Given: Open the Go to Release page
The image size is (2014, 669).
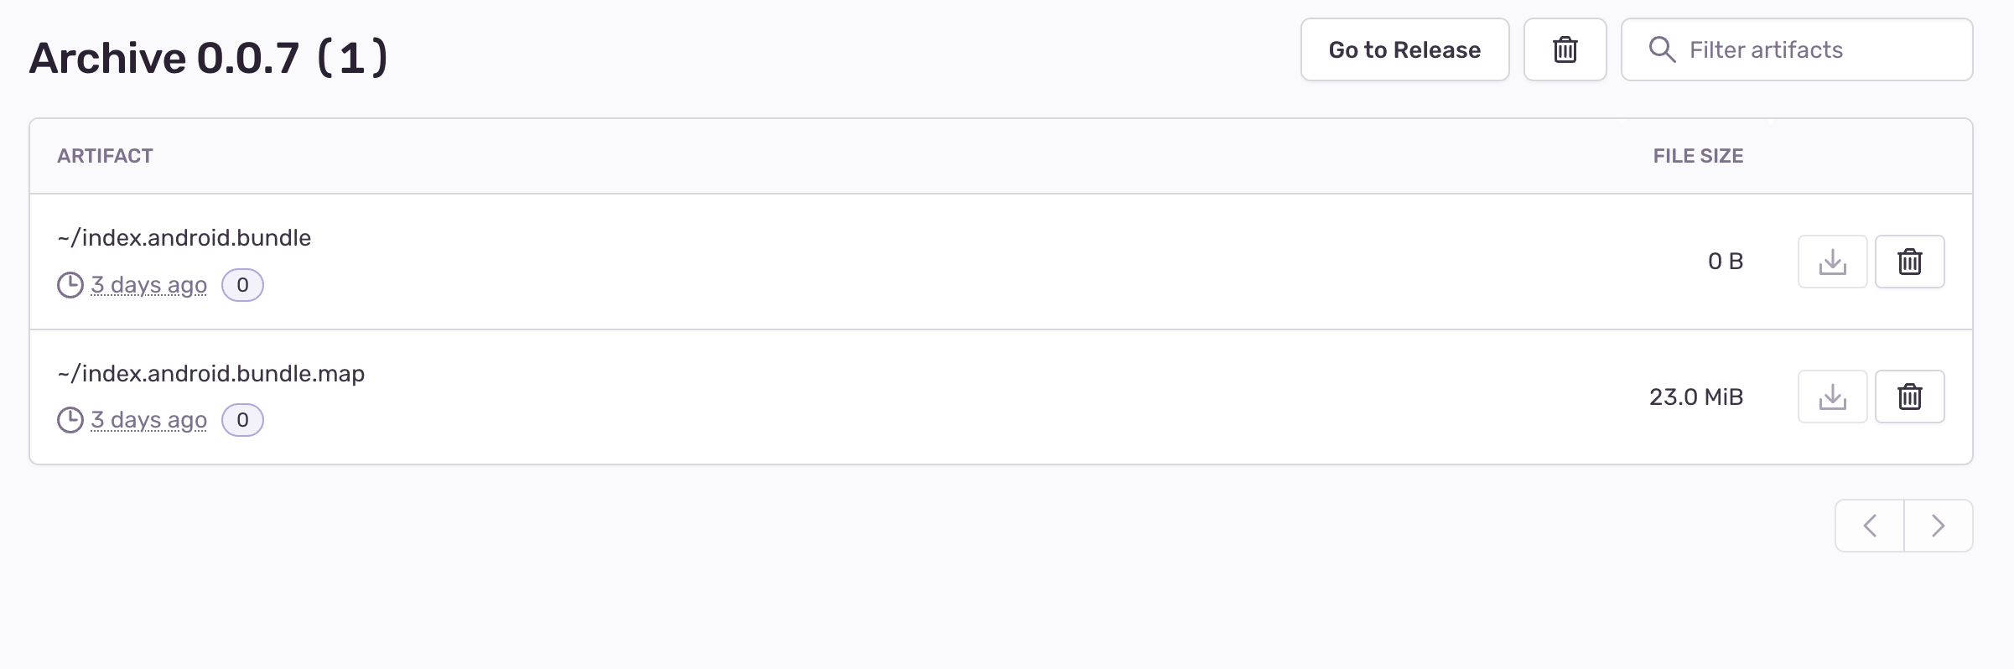Looking at the screenshot, I should [x=1404, y=49].
